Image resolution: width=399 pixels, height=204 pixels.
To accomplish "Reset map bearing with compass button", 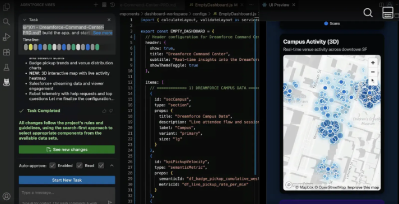I will coord(373,81).
